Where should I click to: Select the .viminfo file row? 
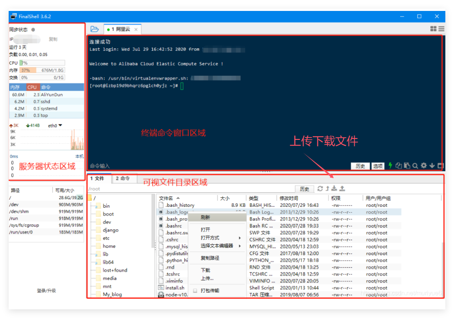pos(279,281)
